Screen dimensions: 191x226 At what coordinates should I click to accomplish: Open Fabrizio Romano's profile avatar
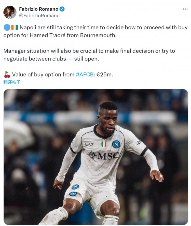10,12
